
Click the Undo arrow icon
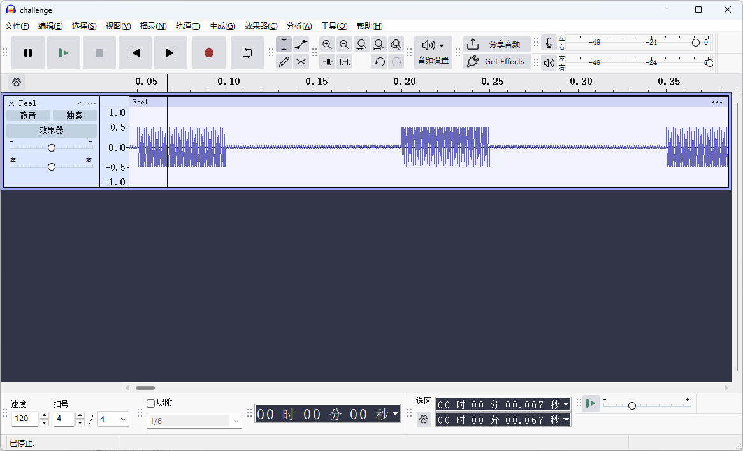point(379,62)
